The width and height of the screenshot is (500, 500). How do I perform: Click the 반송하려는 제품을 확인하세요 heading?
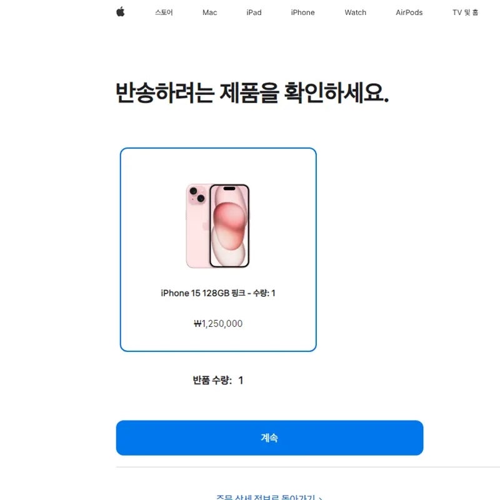pos(252,92)
